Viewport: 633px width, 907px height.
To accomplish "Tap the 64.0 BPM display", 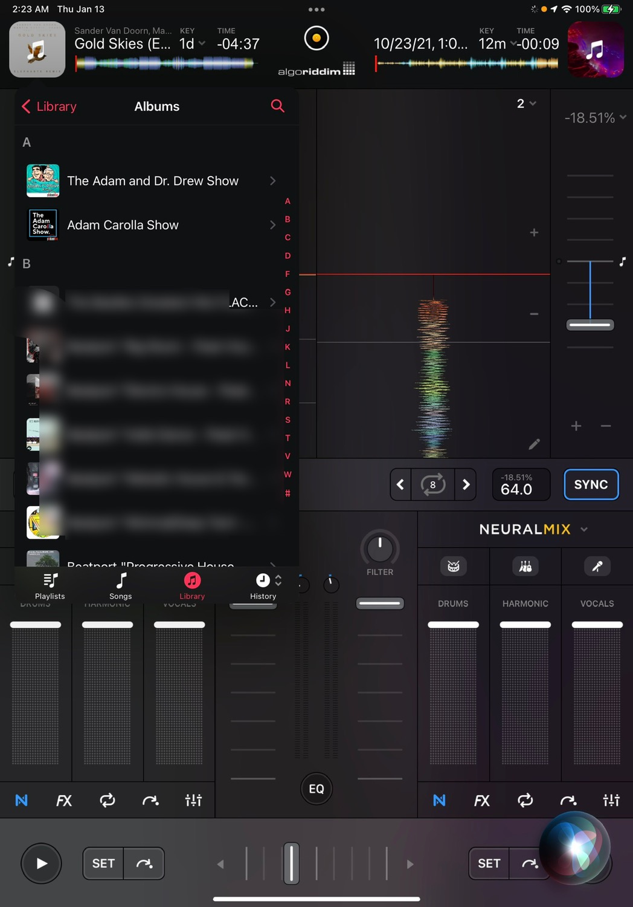I will (x=521, y=484).
